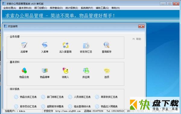Open the 人员领用汇总表 report link

(x=82, y=97)
